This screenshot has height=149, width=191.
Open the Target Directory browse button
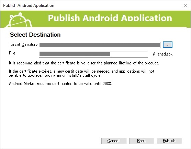168,45
